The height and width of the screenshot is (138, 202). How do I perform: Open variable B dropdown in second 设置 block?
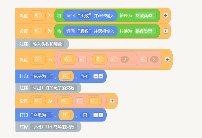click(x=38, y=31)
